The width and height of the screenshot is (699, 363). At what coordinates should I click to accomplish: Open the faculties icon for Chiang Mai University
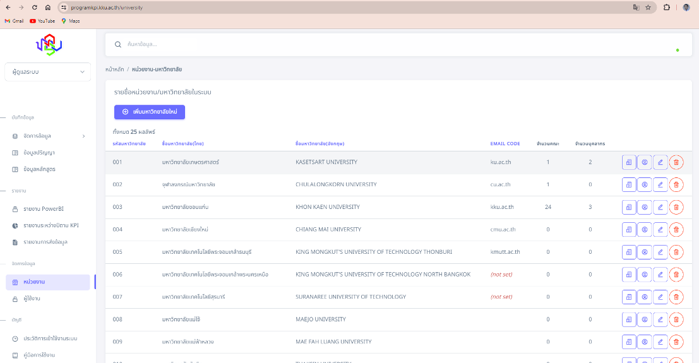[629, 230]
